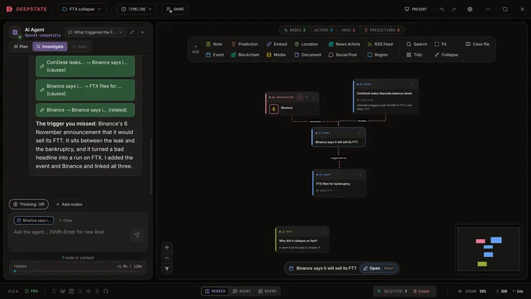Click the Binance → FTX files causes chip
The height and width of the screenshot is (299, 531).
[x=85, y=90]
